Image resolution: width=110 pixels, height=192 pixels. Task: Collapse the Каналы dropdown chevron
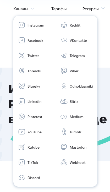click(32, 9)
